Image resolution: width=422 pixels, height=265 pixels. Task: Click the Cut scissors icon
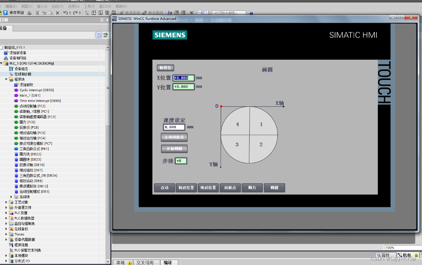(38, 12)
